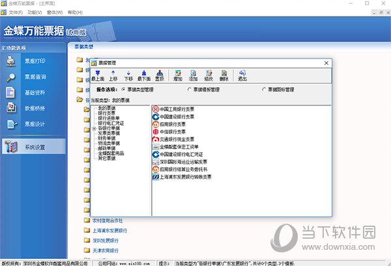Open 系统设置 in the left sidebar
391x266 pixels.
coord(34,147)
